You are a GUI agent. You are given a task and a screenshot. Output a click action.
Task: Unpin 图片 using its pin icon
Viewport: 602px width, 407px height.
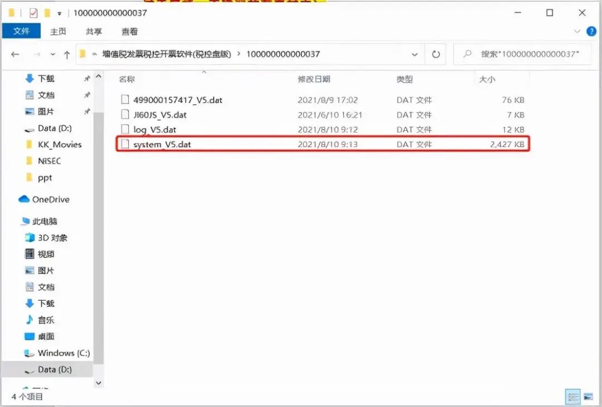click(88, 111)
